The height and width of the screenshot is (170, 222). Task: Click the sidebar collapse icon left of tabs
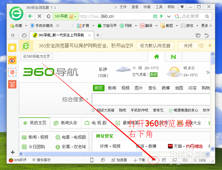coord(13,35)
